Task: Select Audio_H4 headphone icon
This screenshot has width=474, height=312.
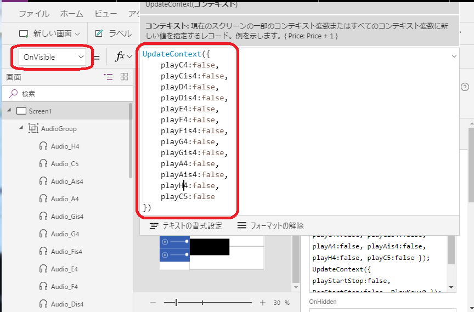Action: click(x=43, y=146)
